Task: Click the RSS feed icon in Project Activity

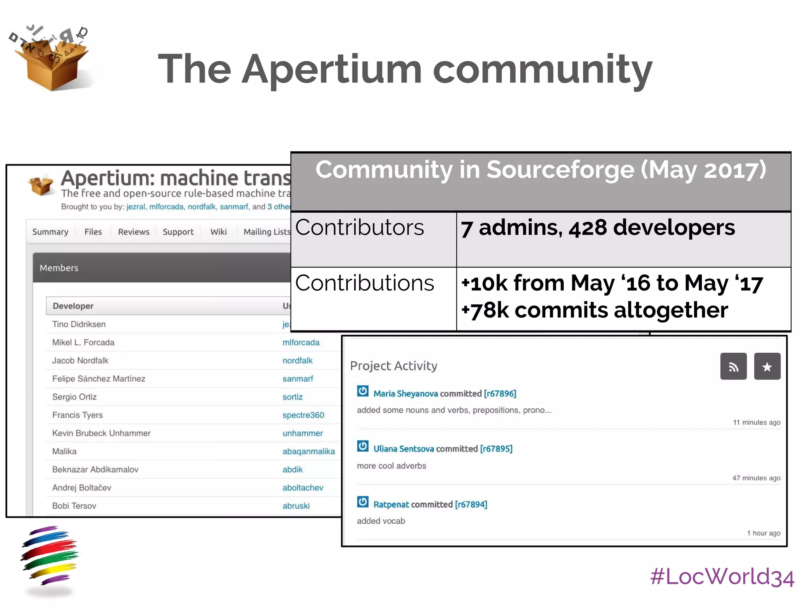Action: pyautogui.click(x=733, y=366)
